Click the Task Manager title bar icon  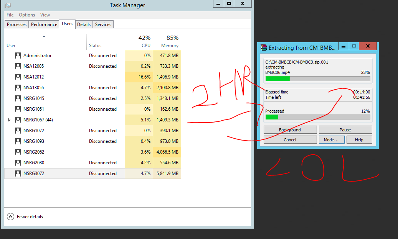[x=8, y=5]
